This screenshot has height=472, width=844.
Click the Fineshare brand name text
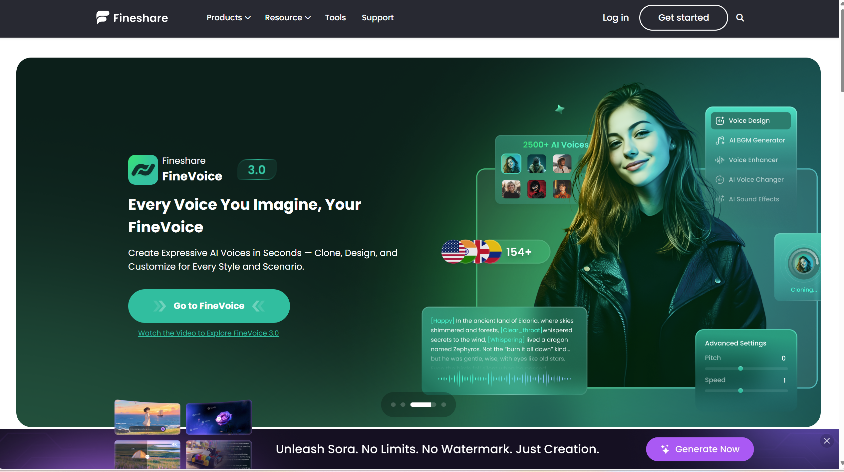(x=141, y=18)
